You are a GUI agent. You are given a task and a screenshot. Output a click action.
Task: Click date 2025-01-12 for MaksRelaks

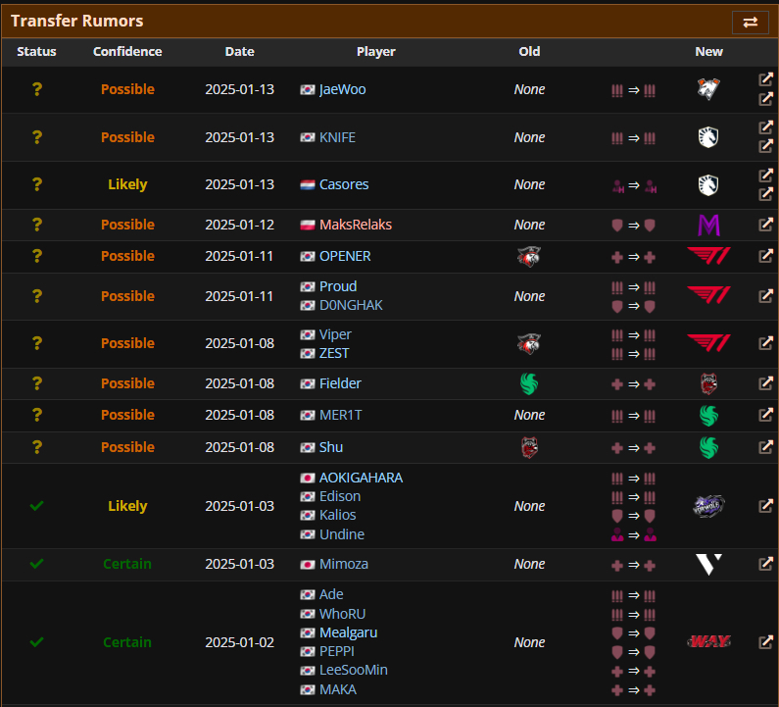[239, 225]
